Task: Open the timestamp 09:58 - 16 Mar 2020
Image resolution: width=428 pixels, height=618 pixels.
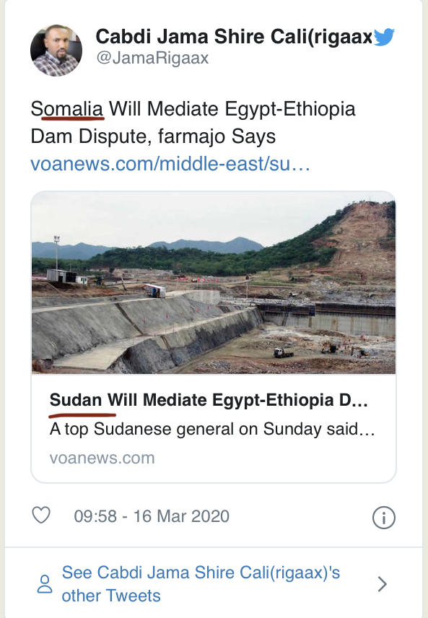Action: [152, 516]
